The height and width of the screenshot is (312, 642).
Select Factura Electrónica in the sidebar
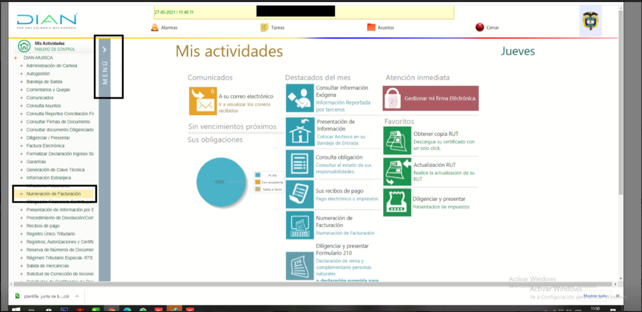click(45, 146)
